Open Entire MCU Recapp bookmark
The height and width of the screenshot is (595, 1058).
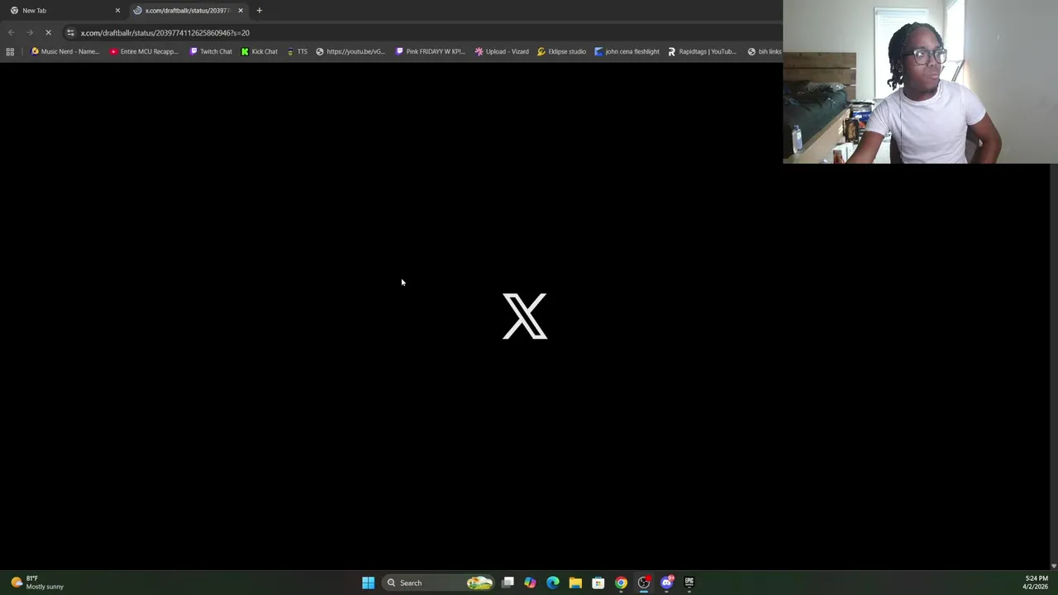coord(144,51)
